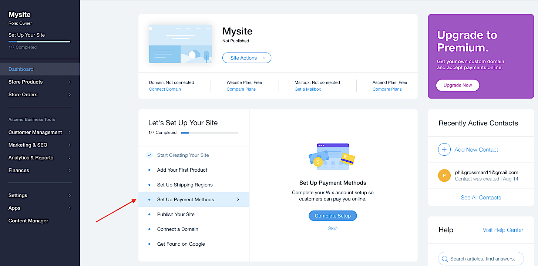Viewport: 538px width, 266px height.
Task: Click the plus icon for Add New Contact
Action: [x=444, y=149]
